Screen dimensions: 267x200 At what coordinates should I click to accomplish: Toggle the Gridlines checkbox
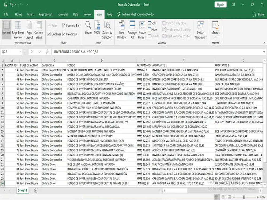click(49, 34)
